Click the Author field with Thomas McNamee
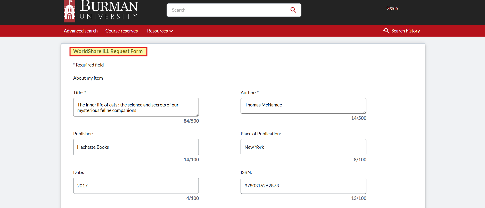Screen dimensions: 485x208 point(302,105)
